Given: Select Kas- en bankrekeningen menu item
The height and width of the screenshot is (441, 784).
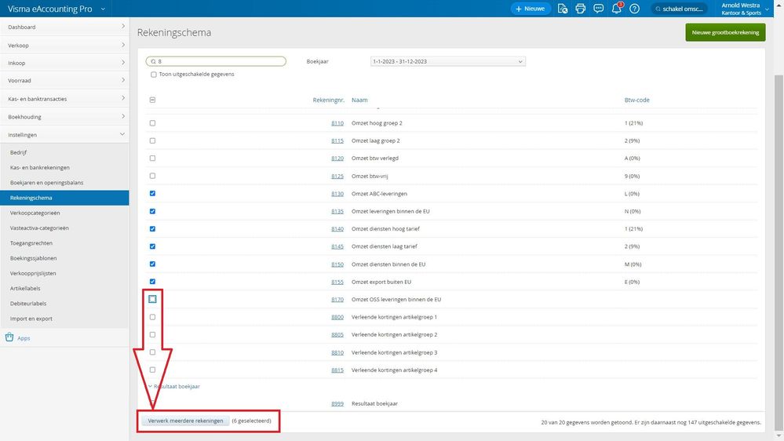Looking at the screenshot, I should pyautogui.click(x=40, y=168).
